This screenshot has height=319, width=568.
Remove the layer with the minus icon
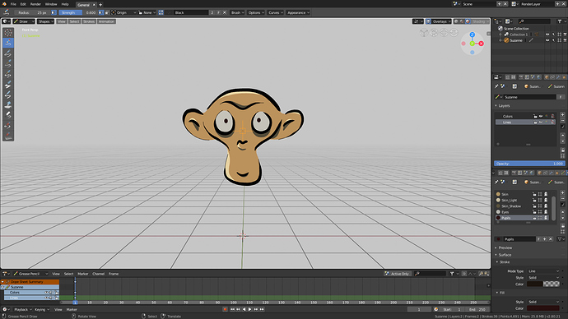click(562, 120)
